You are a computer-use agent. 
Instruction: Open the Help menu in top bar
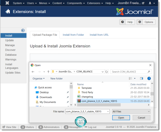click(109, 3)
